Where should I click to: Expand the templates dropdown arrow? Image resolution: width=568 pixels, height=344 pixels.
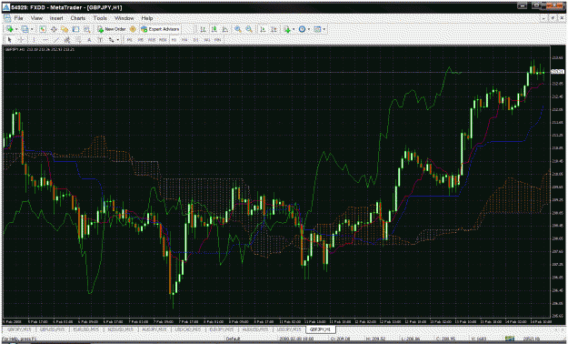[324, 29]
